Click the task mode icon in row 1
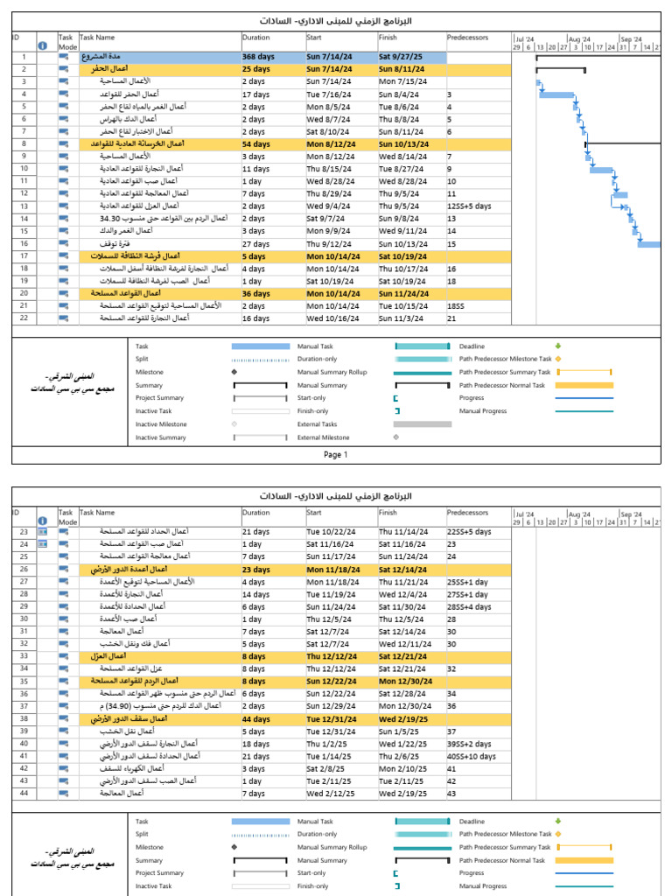672x896 pixels. pyautogui.click(x=63, y=57)
